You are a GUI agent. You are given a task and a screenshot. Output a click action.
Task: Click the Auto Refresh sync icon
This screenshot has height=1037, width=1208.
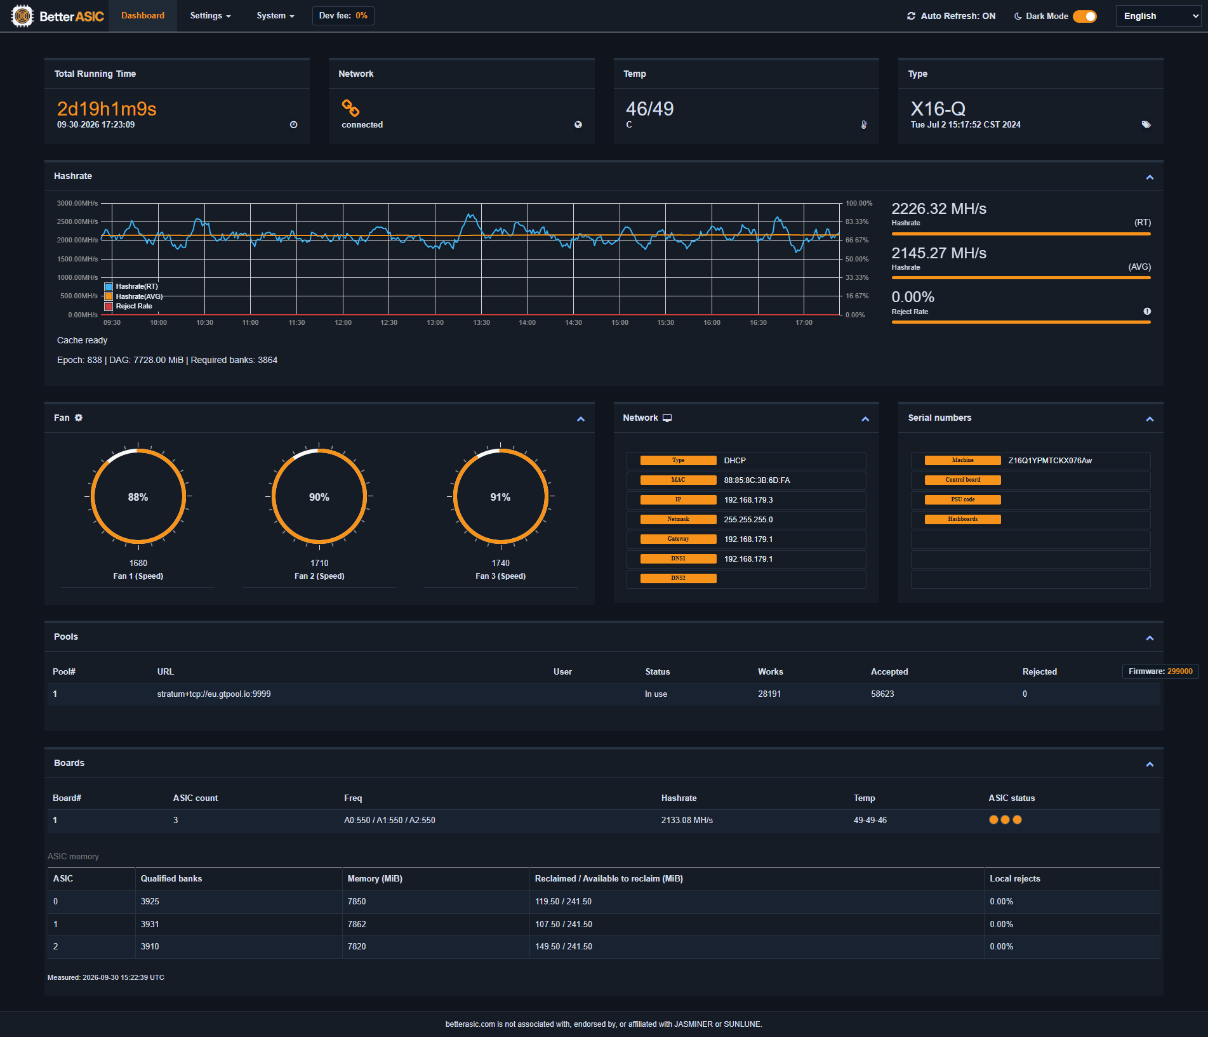click(x=912, y=16)
